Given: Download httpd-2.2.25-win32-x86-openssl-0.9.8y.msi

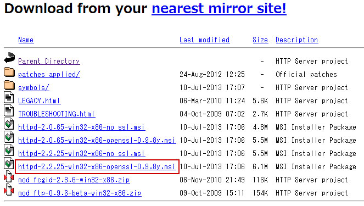Looking at the screenshot, I should pyautogui.click(x=97, y=167).
